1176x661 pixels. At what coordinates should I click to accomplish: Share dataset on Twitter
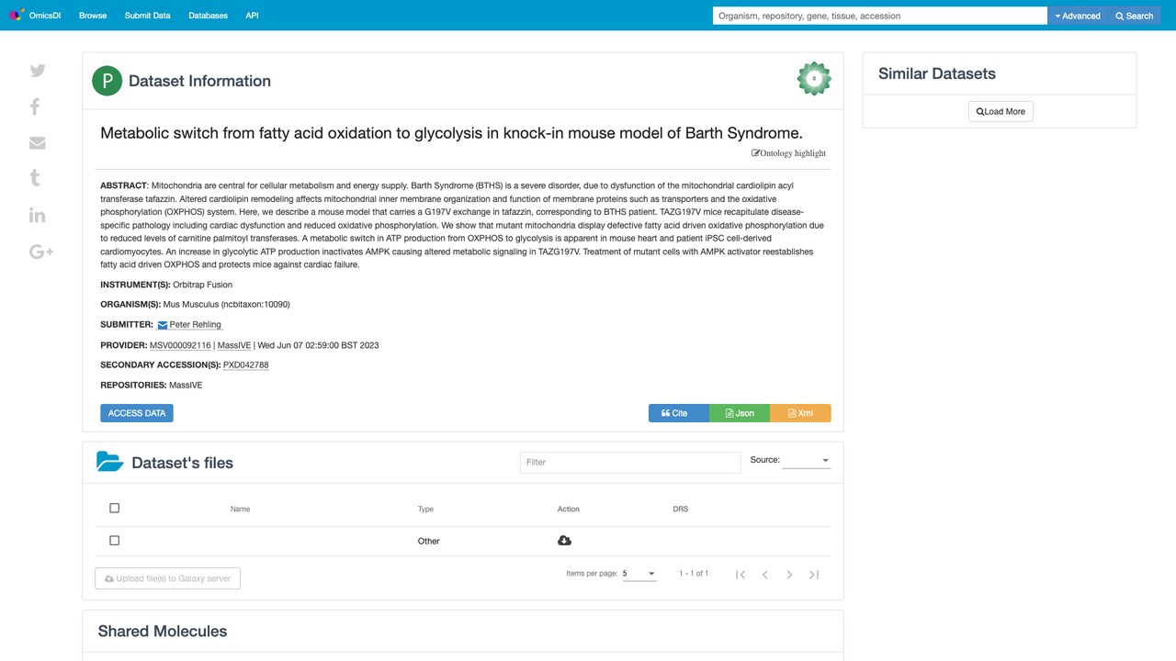[x=38, y=71]
